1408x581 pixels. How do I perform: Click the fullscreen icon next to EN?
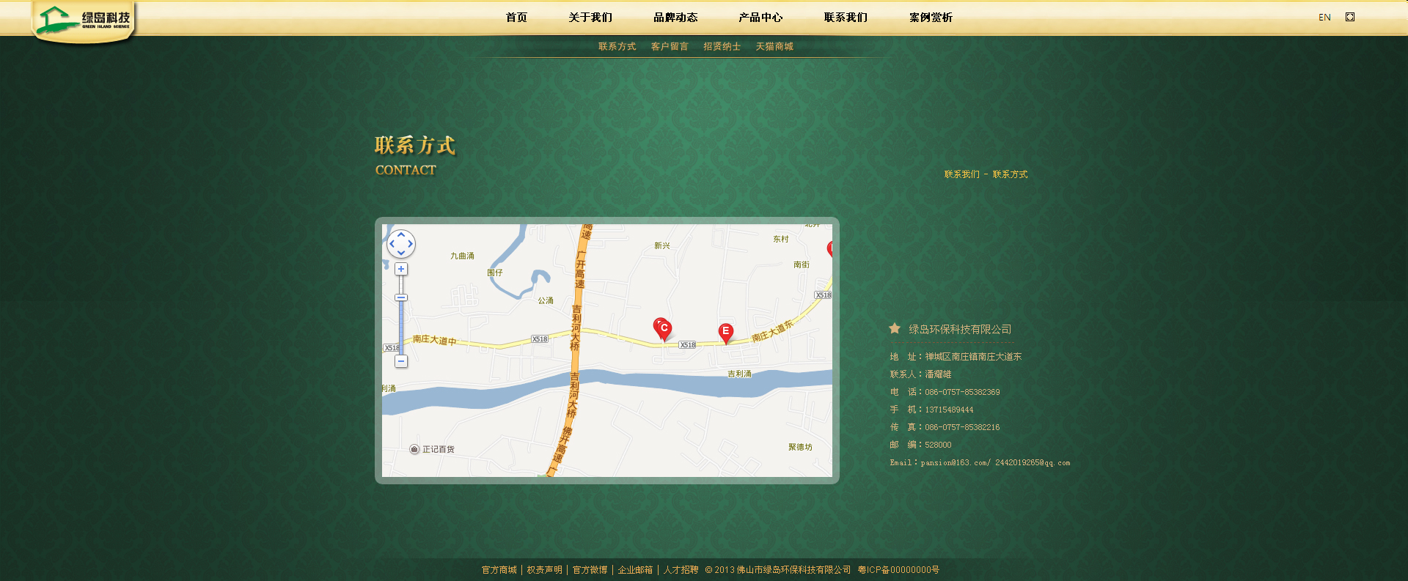click(x=1350, y=17)
